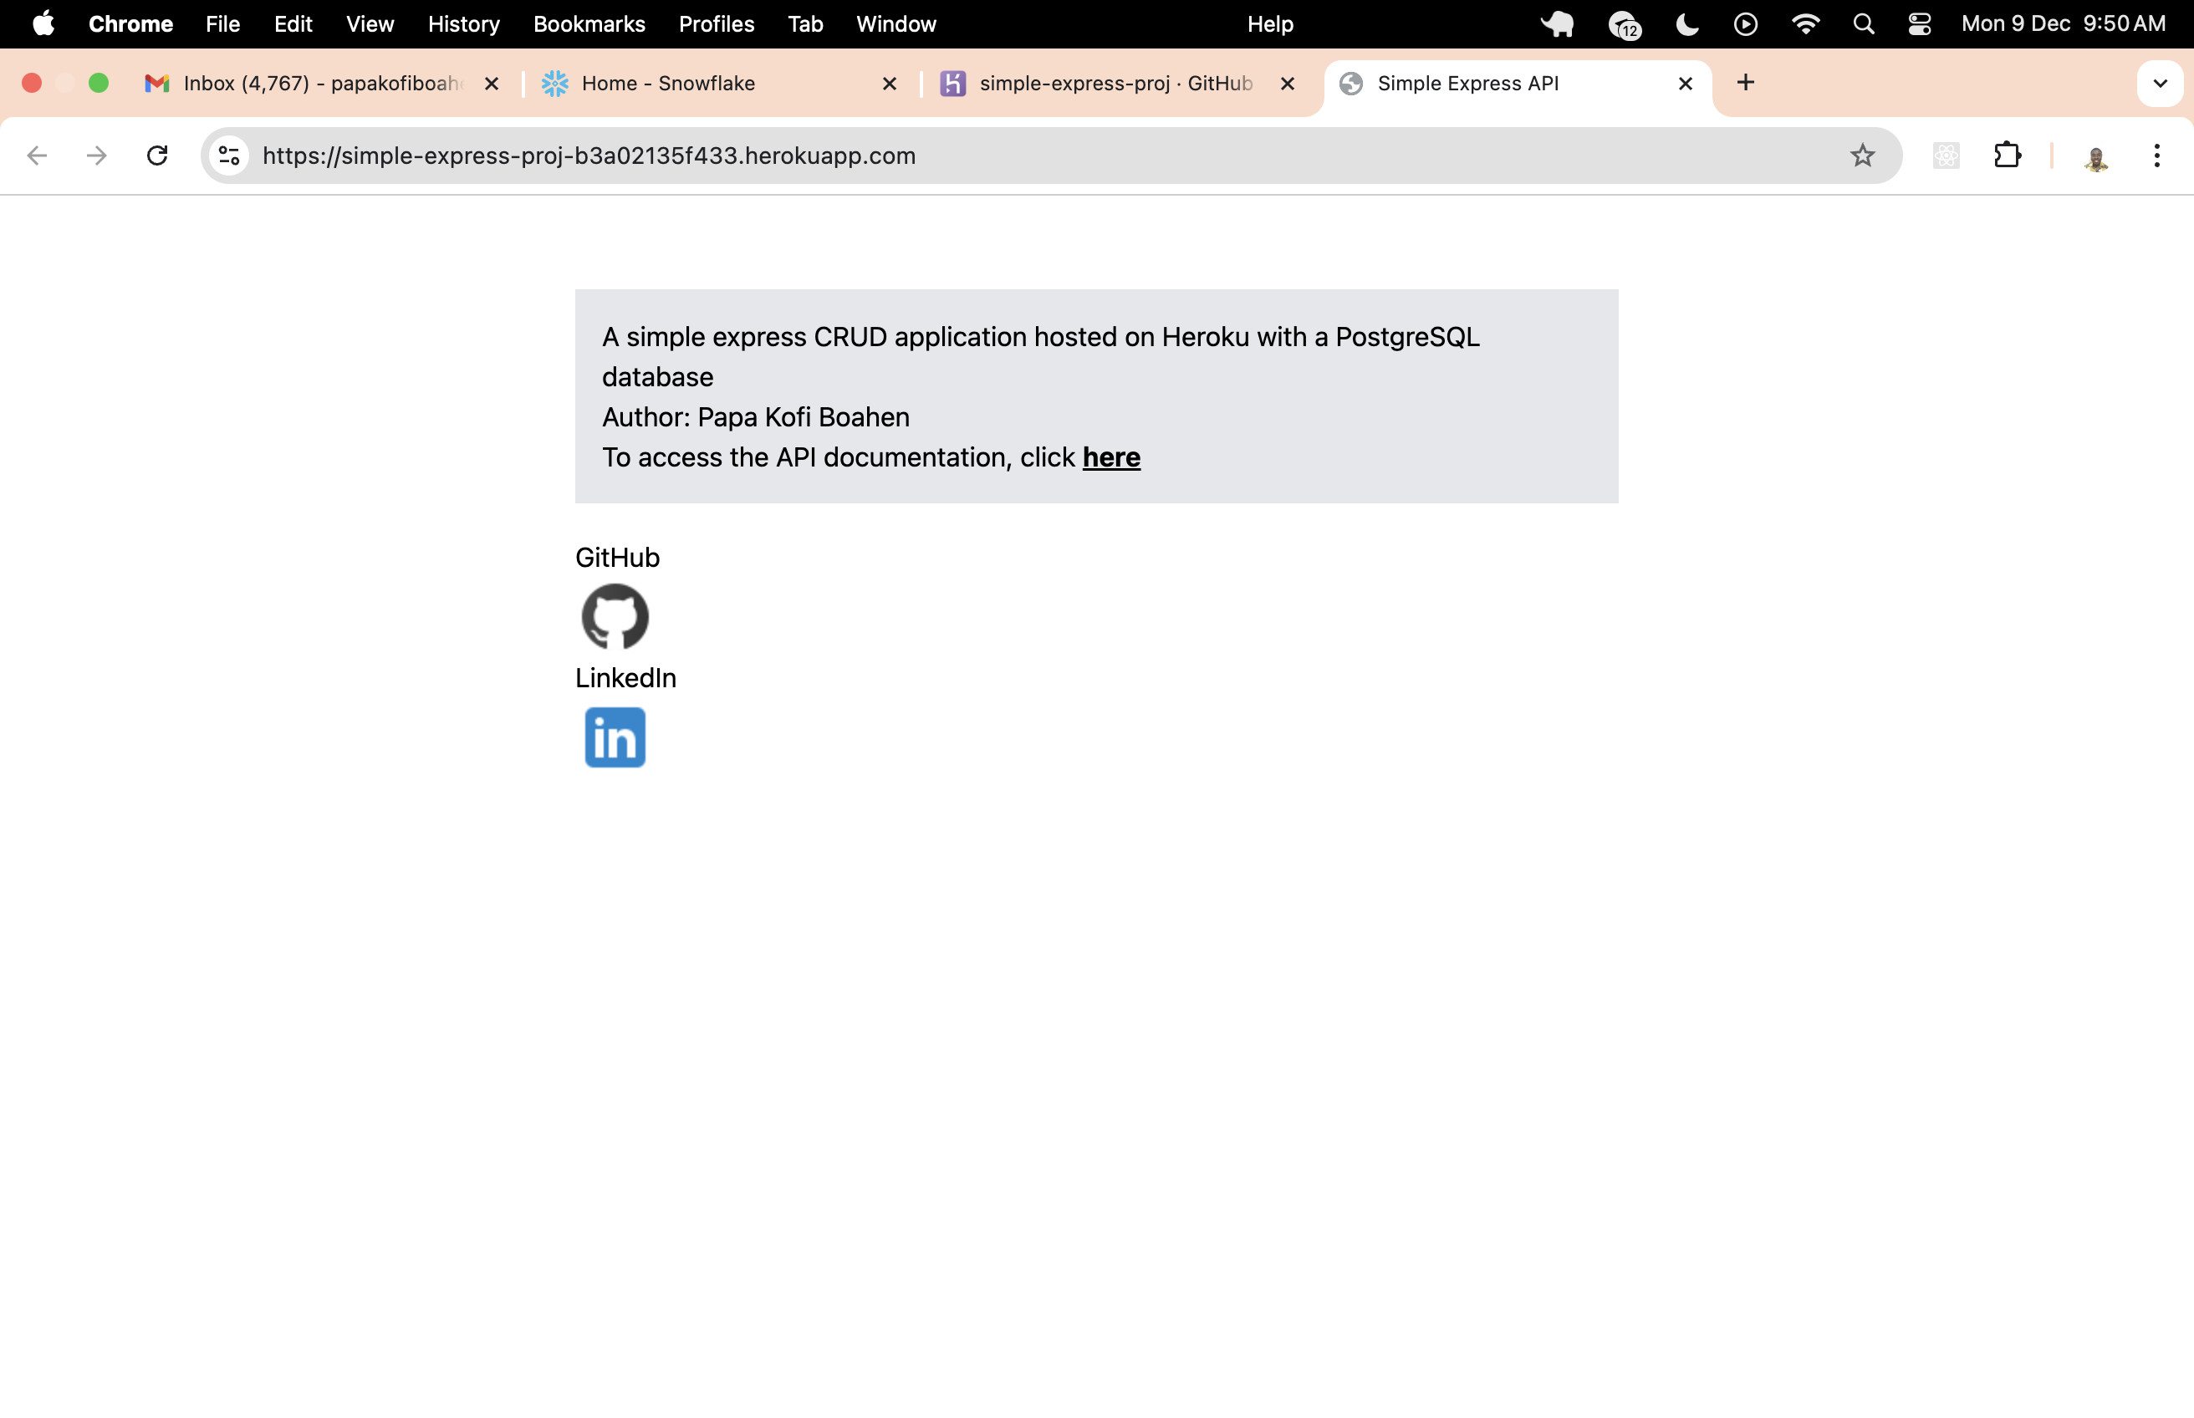Open a new tab with plus button
The image size is (2194, 1418).
tap(1745, 83)
